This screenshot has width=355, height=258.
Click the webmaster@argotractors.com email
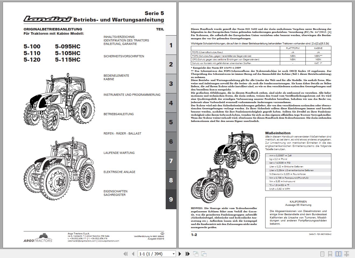(82, 241)
